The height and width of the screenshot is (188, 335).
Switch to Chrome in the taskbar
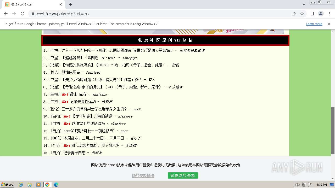coord(47,185)
